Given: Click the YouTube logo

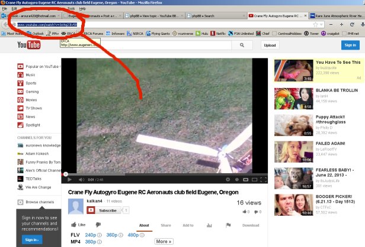Looking at the screenshot, I should pyautogui.click(x=29, y=45).
